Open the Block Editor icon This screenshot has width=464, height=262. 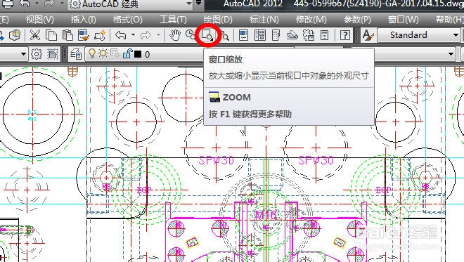coord(100,35)
